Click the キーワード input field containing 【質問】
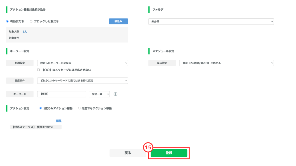 coord(62,94)
